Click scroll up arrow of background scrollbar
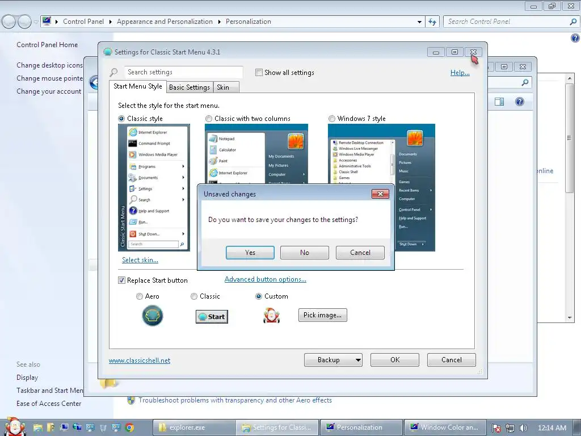Viewport: 581px width, 436px height. [570, 78]
